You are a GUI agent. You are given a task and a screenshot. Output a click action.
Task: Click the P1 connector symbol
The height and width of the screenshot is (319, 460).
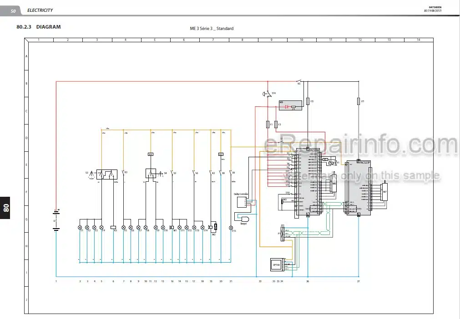[283, 234]
